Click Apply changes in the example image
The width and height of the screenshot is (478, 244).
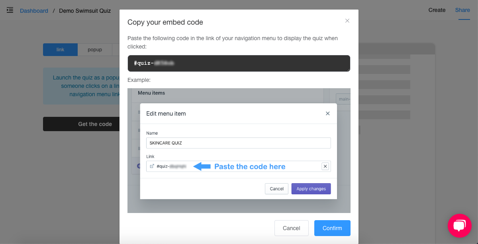311,189
